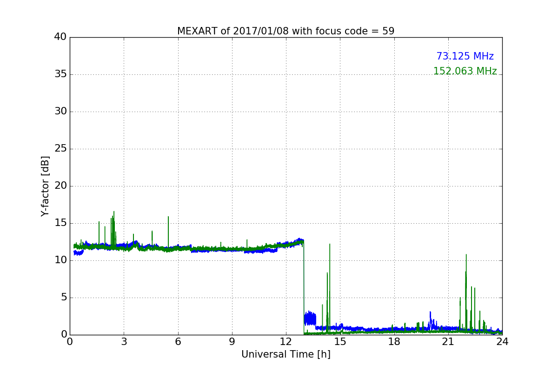Screen dimensions: 558x372
Task: Click the y-axis tick label '35'
Action: click(60, 74)
